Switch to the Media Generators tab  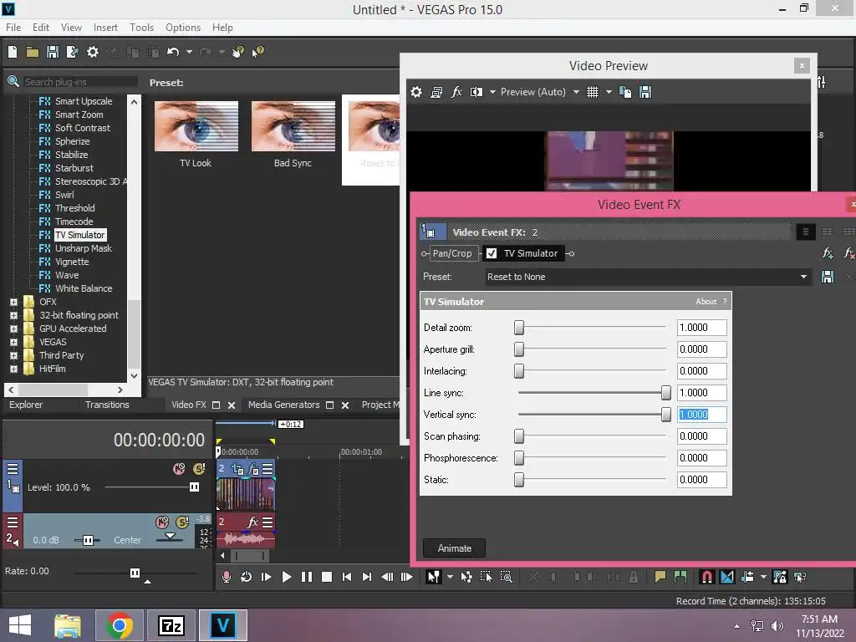pos(284,405)
